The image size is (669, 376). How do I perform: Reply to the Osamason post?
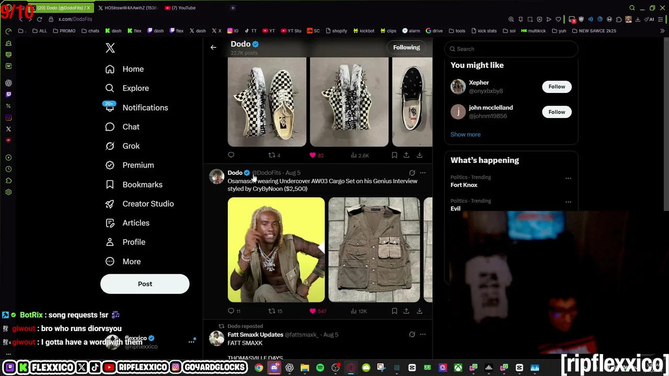coord(234,311)
